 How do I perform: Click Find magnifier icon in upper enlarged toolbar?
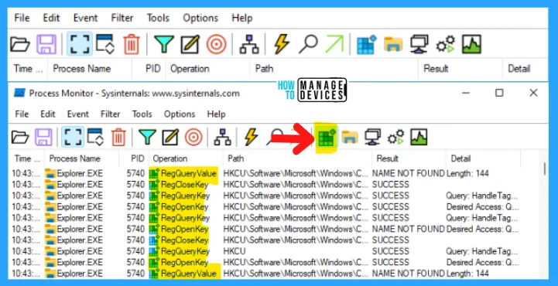[x=308, y=45]
